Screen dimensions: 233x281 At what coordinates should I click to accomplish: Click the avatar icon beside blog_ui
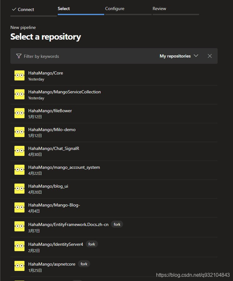pyautogui.click(x=19, y=189)
